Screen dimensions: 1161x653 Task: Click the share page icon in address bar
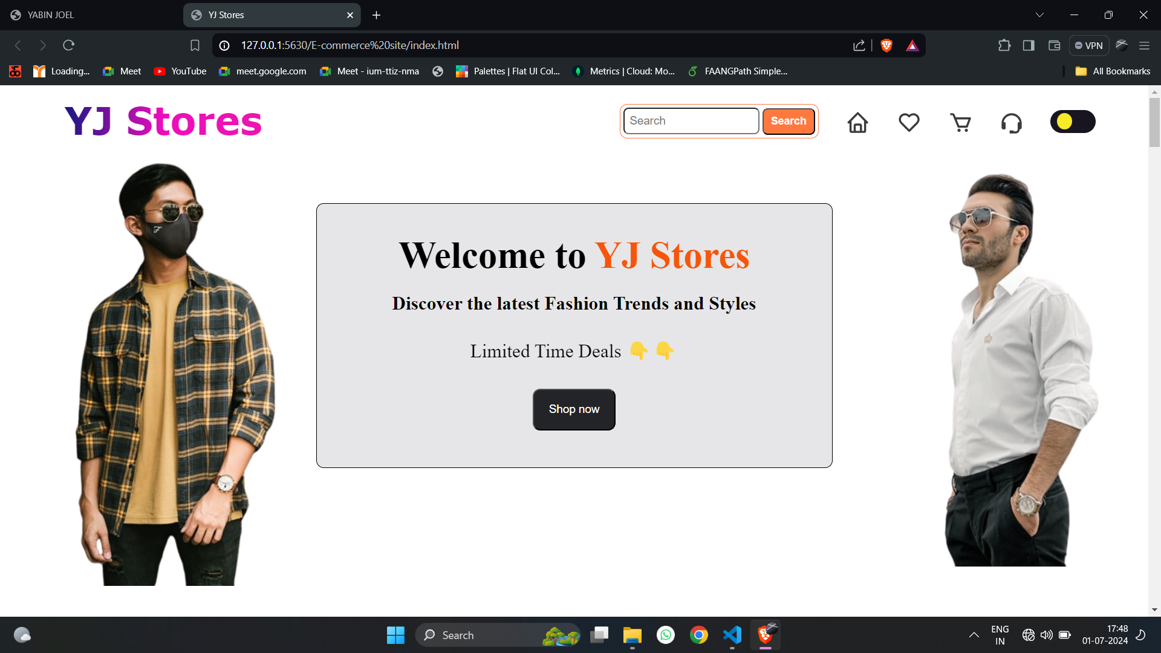click(859, 45)
